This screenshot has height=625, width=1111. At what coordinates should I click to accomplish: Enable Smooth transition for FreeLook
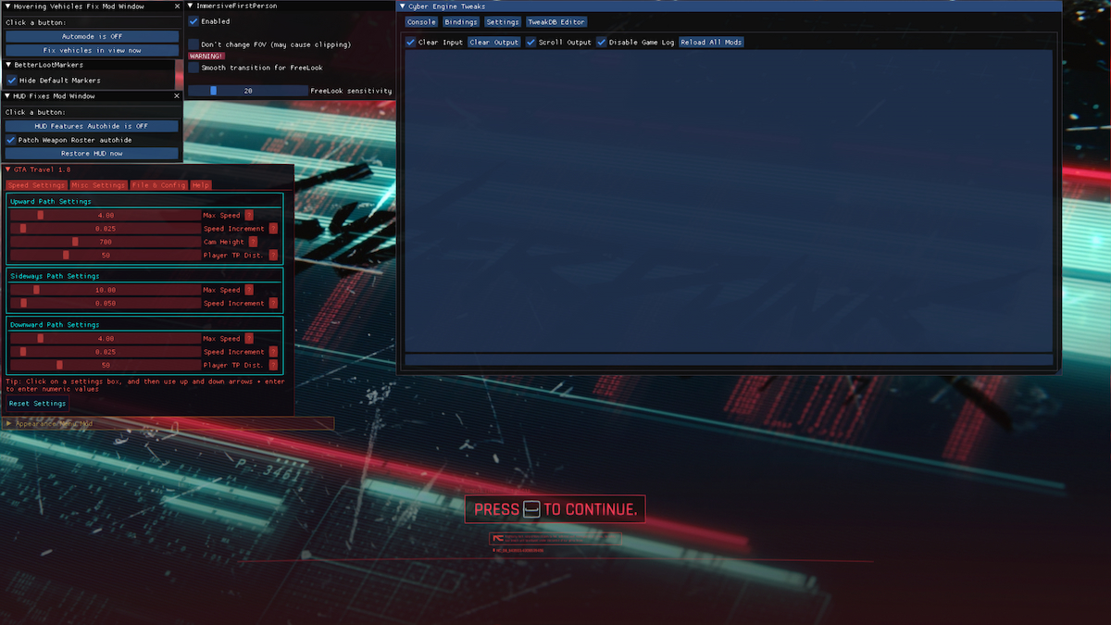tap(193, 68)
